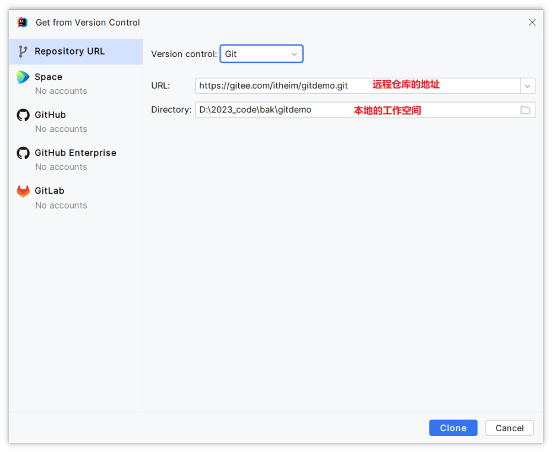
Task: Click the Git combo box chevron
Action: tap(294, 54)
